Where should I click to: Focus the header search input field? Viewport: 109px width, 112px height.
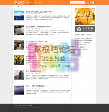pos(74,3)
